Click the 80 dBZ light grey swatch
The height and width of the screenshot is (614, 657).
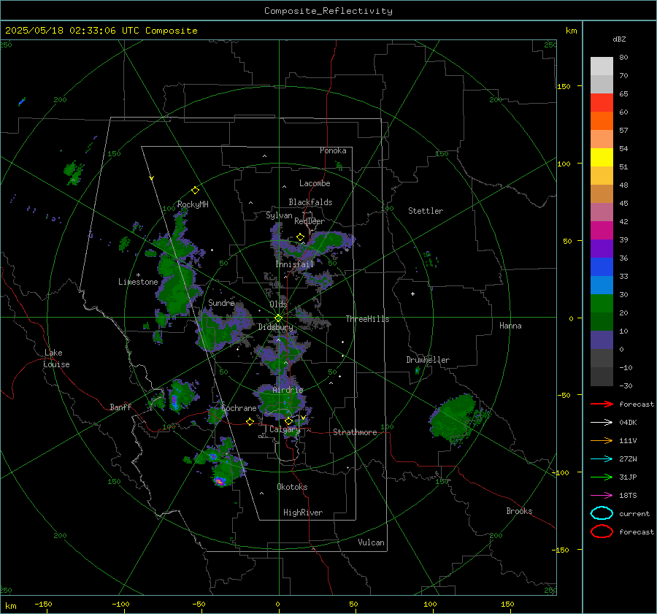click(602, 66)
